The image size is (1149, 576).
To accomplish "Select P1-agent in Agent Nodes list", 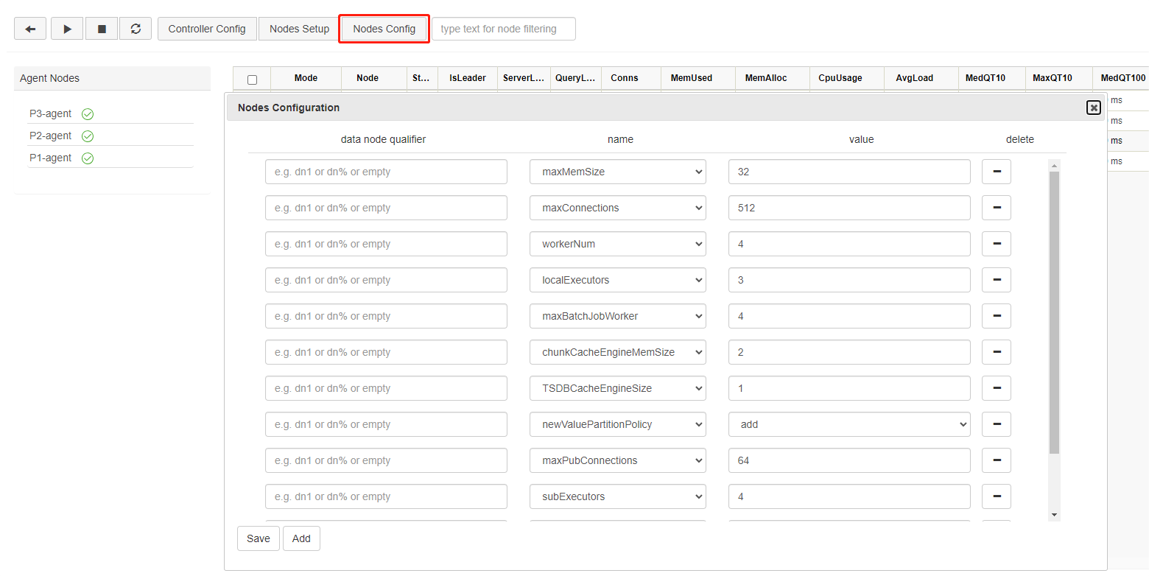I will 51,158.
